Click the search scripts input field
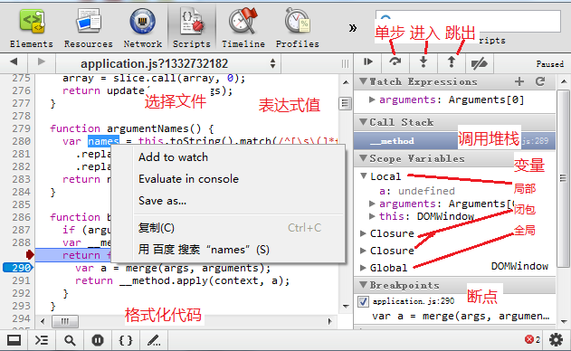571x351 pixels. (x=468, y=21)
